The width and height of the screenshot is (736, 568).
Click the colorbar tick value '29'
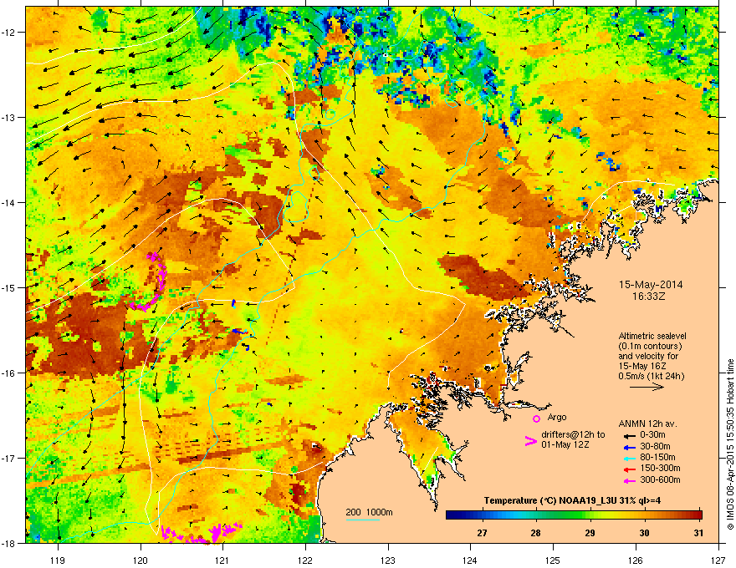(x=590, y=533)
